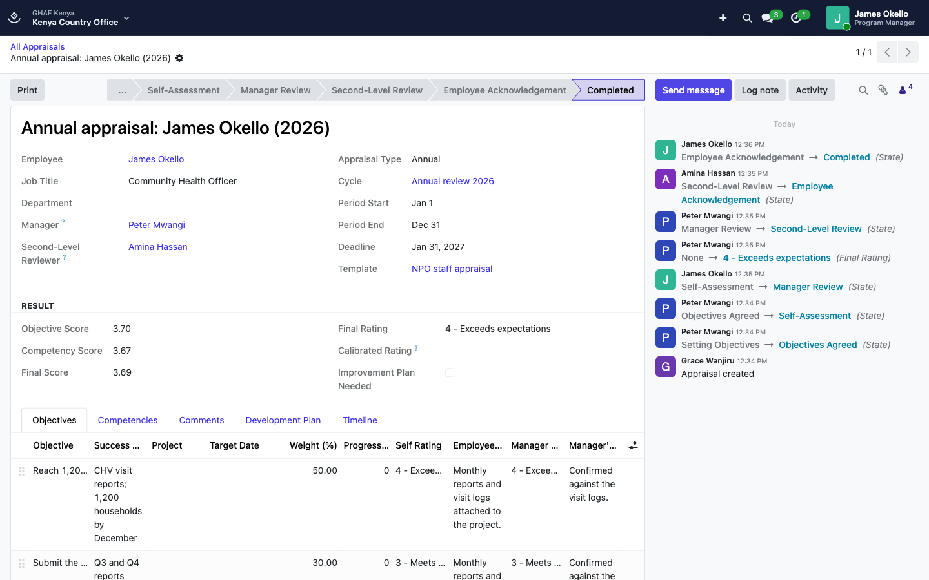
Task: Open the record settings gear icon
Action: [179, 58]
